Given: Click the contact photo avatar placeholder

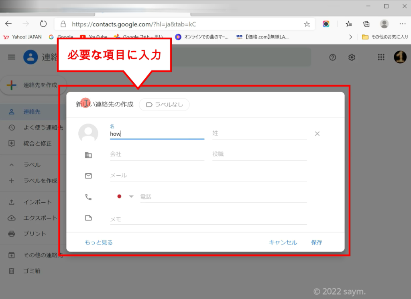Looking at the screenshot, I should [88, 133].
